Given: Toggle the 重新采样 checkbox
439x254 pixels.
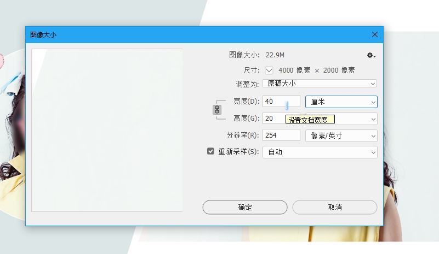Looking at the screenshot, I should [x=210, y=151].
